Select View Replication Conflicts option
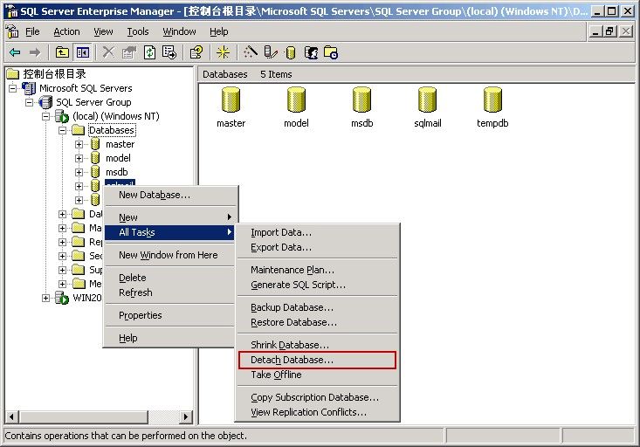Viewport: 640px width, 447px height. point(317,412)
